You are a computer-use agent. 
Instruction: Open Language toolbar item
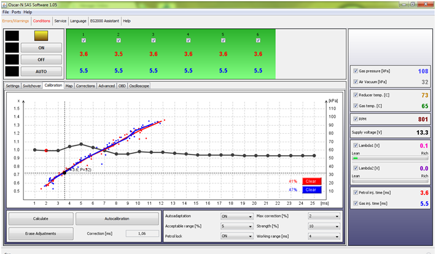click(x=78, y=21)
